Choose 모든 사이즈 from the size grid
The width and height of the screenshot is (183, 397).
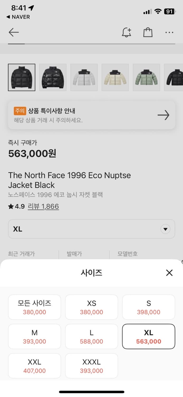pos(34,307)
